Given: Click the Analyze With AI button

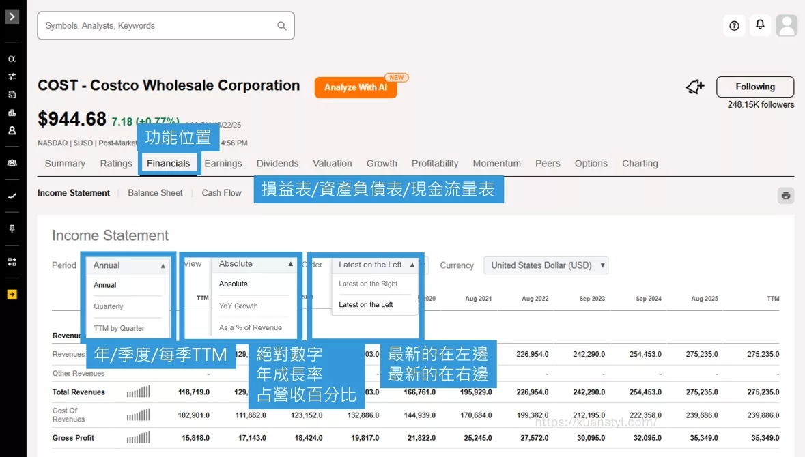Looking at the screenshot, I should click(x=356, y=87).
